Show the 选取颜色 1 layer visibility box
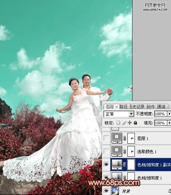171x195 pixels. [x=106, y=151]
